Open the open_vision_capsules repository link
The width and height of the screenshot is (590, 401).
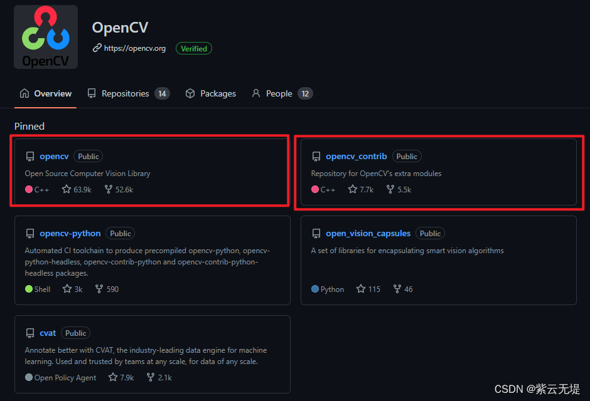coord(368,233)
